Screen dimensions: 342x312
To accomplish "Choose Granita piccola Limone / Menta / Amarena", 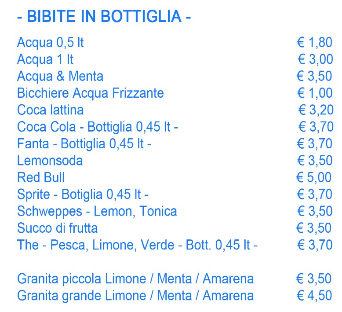I will [135, 279].
